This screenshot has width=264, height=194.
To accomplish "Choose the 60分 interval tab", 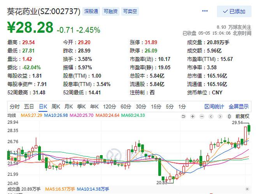I will 125,107.
